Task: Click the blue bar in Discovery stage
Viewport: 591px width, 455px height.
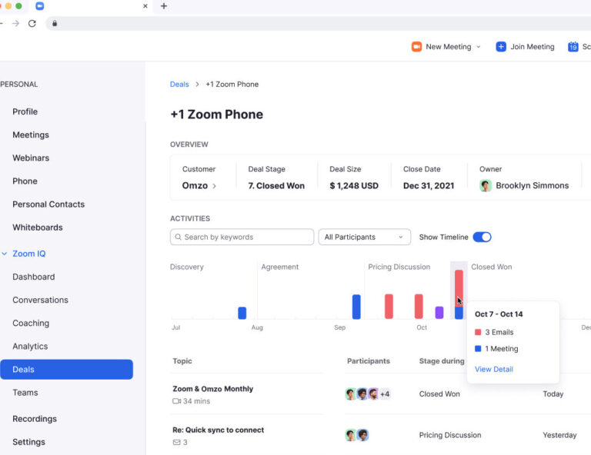Action: click(x=242, y=313)
